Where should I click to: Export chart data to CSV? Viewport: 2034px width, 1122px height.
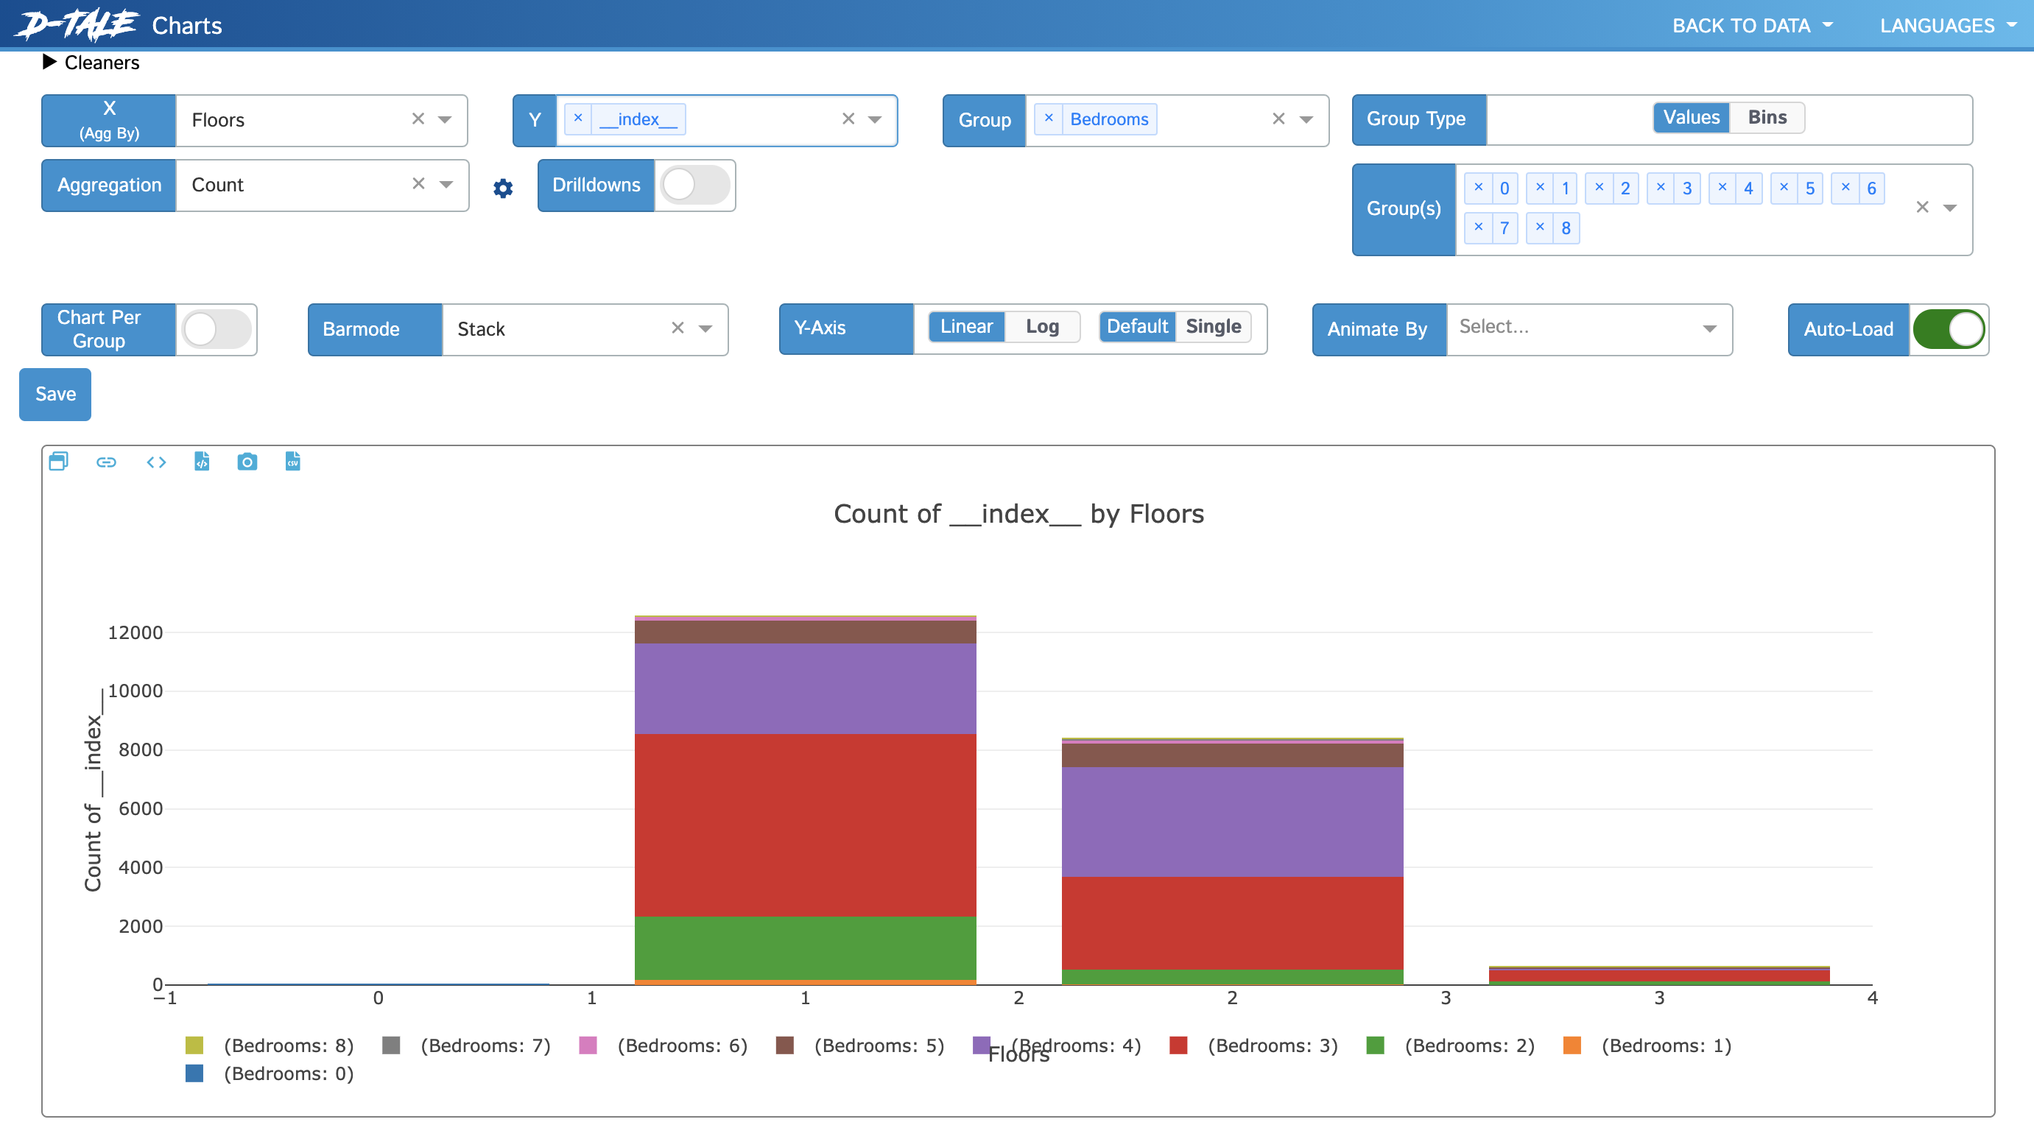[x=292, y=462]
